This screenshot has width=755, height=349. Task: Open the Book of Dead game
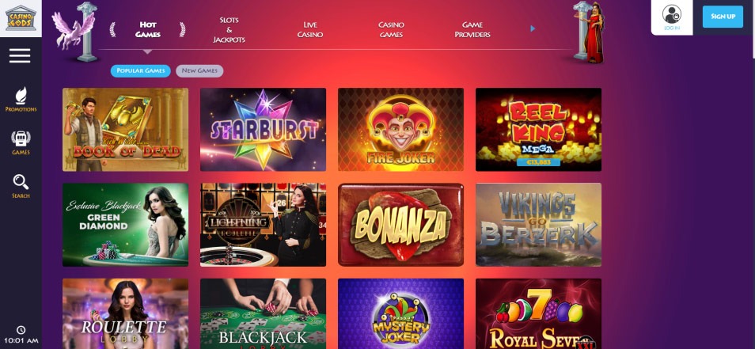[125, 130]
